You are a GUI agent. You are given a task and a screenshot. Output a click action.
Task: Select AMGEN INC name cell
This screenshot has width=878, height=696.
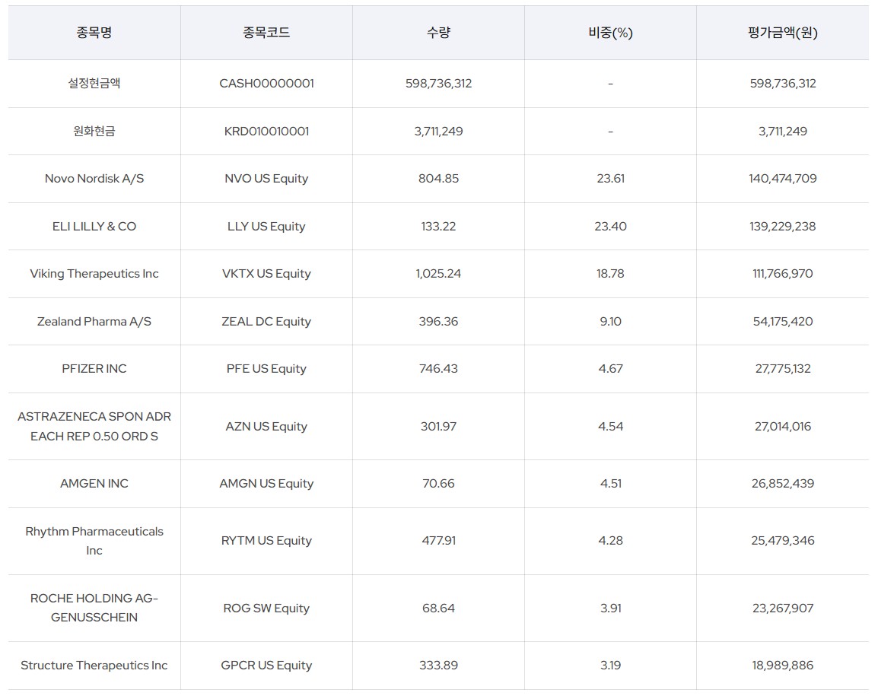coord(94,483)
